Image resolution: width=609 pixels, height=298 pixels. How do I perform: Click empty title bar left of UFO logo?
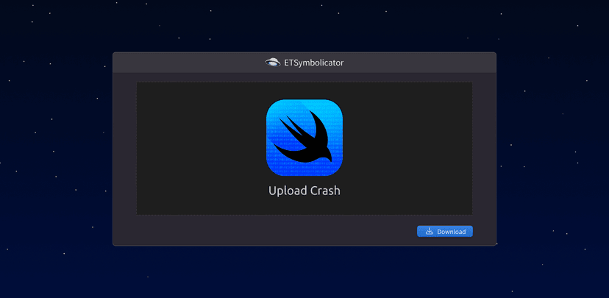pos(184,63)
